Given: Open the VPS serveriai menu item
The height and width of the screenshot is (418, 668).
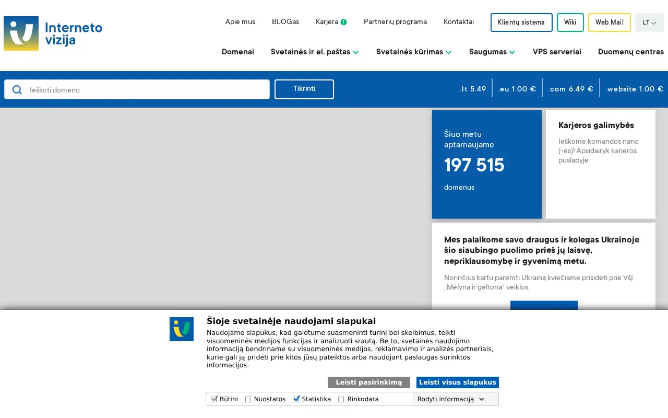Looking at the screenshot, I should tap(557, 52).
